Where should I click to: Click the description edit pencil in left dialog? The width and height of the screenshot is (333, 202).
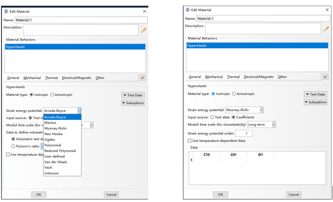[144, 30]
